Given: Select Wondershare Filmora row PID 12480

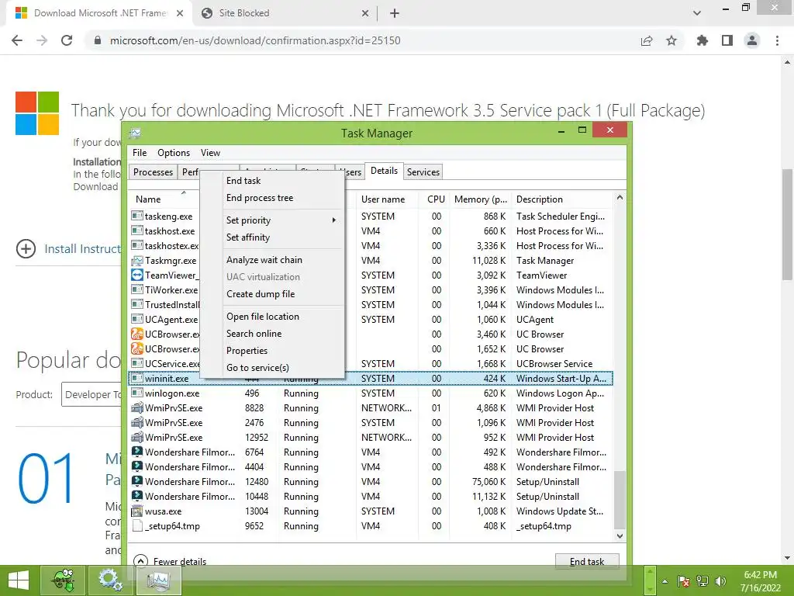Looking at the screenshot, I should pos(371,481).
